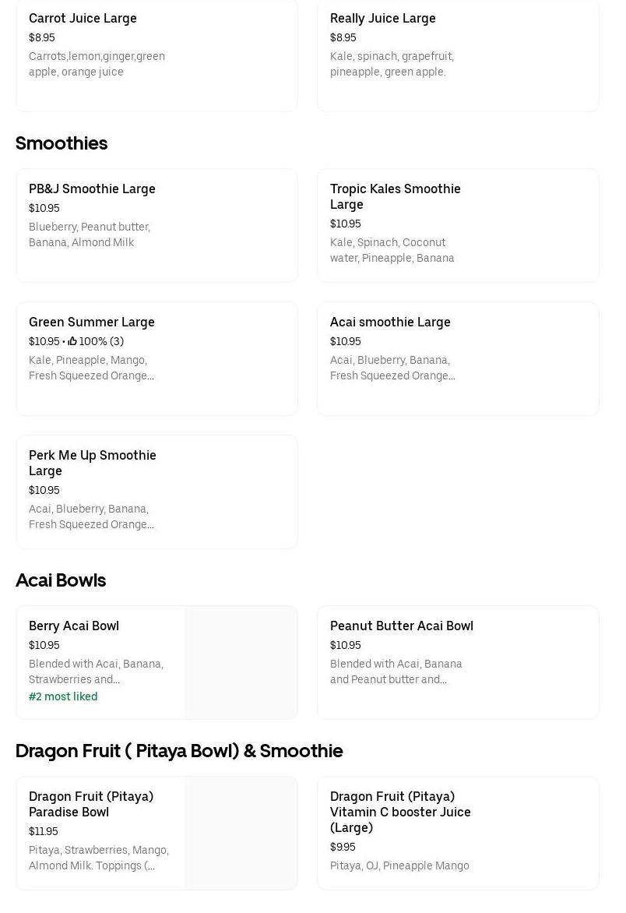
Task: Open Green Summer Large smoothie title
Action: tap(91, 322)
